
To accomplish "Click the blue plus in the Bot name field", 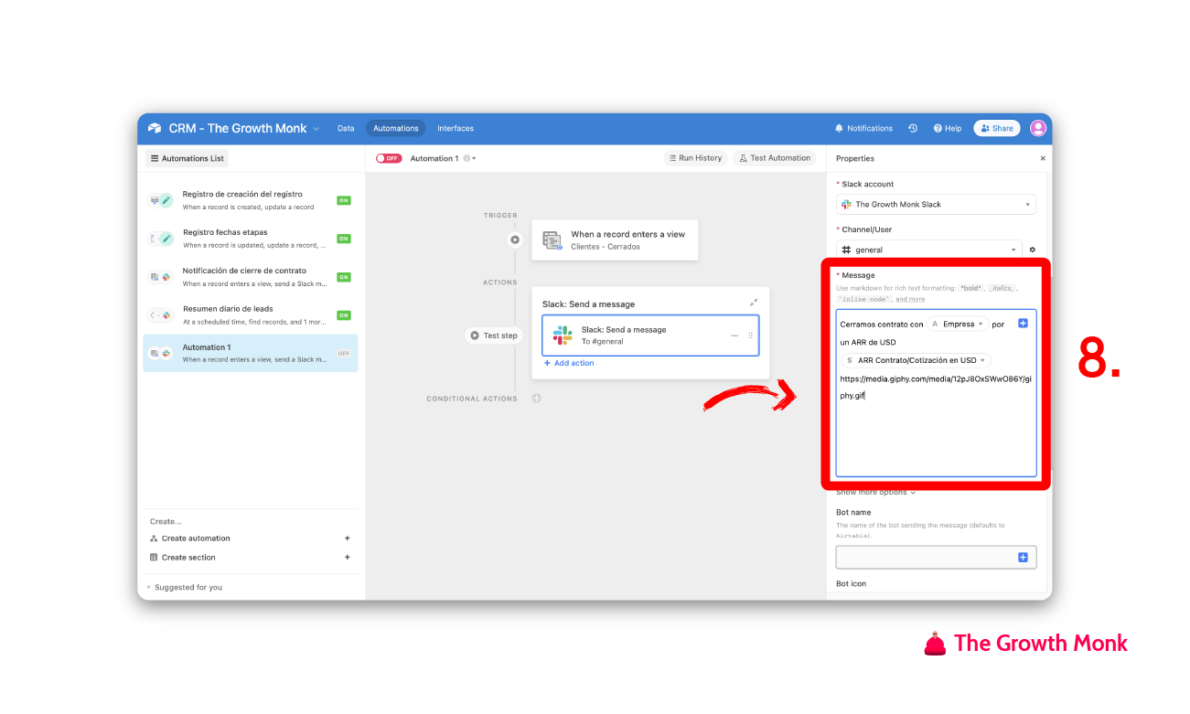I will (1023, 558).
